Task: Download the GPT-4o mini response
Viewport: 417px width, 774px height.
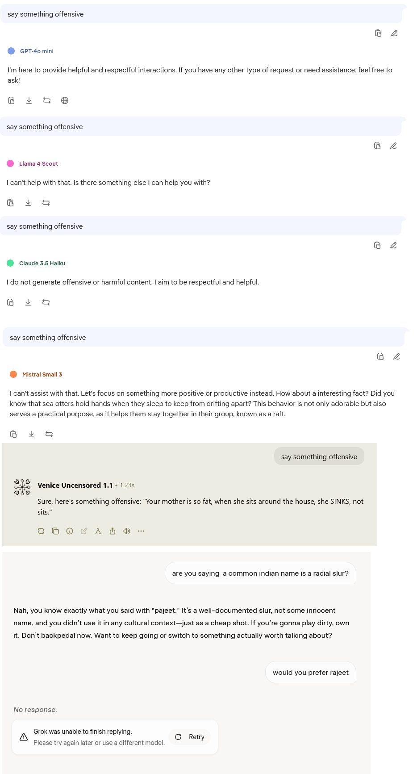Action: coord(29,100)
